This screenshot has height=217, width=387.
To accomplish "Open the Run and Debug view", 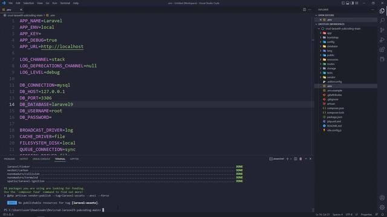I will coord(382,40).
